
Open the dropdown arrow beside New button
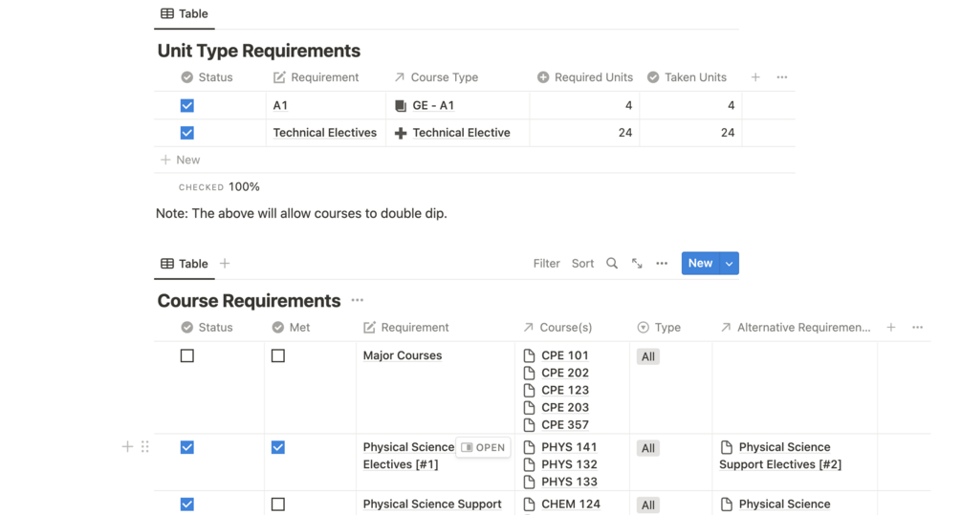[730, 264]
